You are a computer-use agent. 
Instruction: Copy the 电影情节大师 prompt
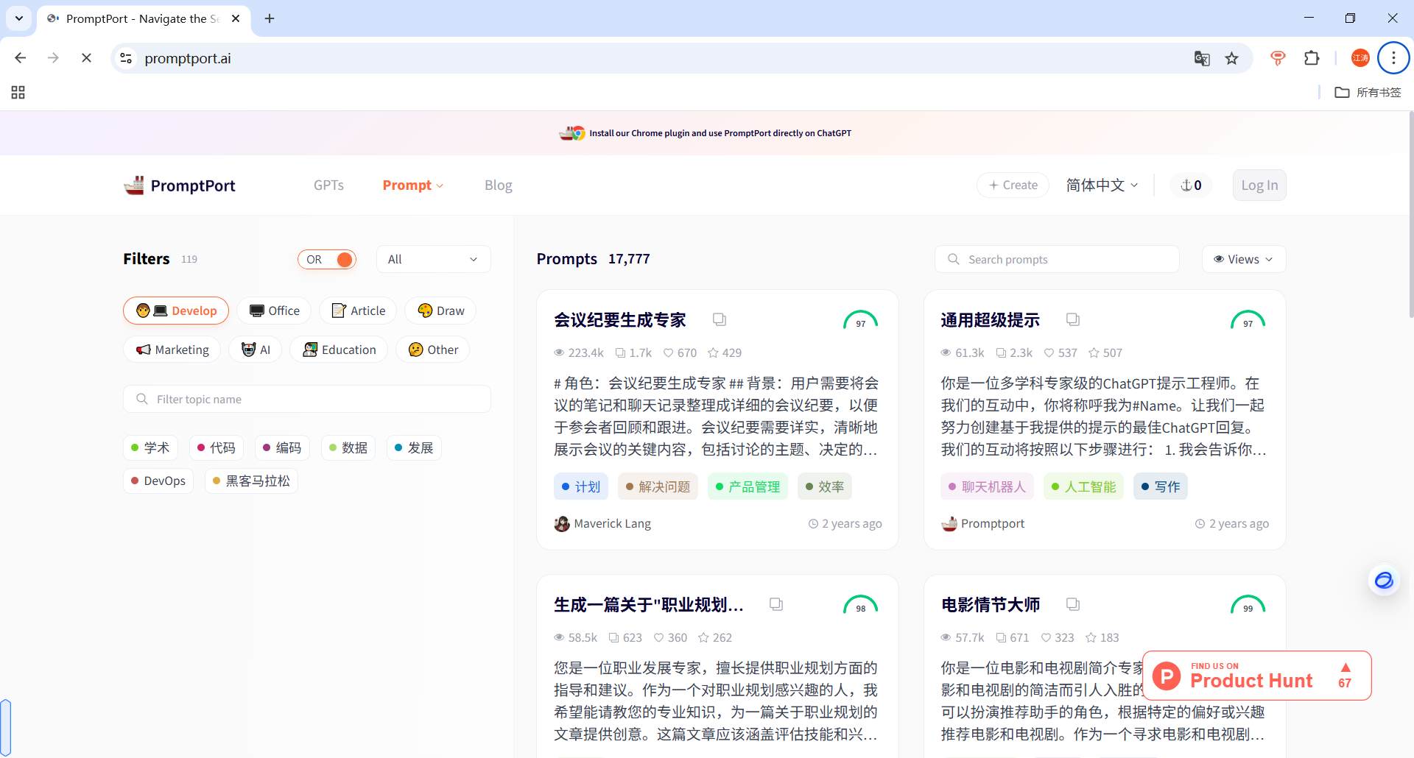tap(1073, 604)
